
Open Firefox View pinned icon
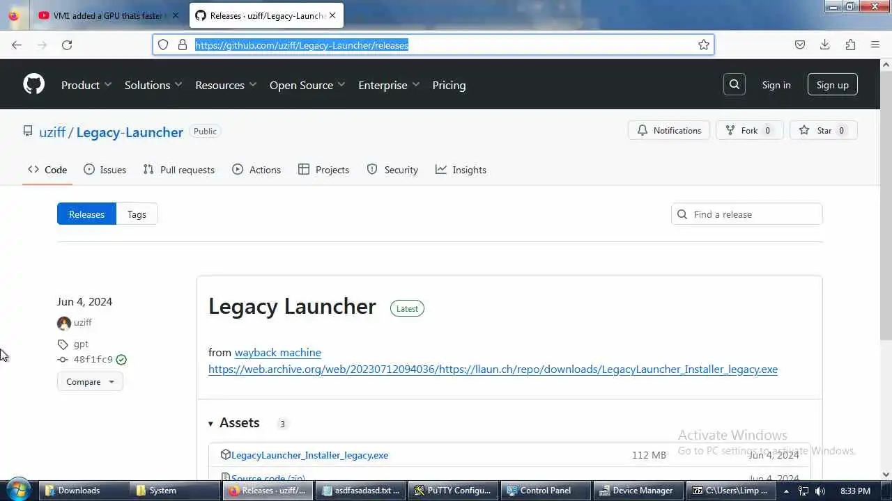point(14,15)
